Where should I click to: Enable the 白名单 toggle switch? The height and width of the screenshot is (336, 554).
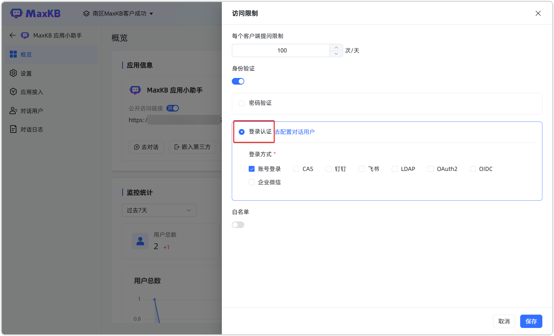click(x=238, y=225)
